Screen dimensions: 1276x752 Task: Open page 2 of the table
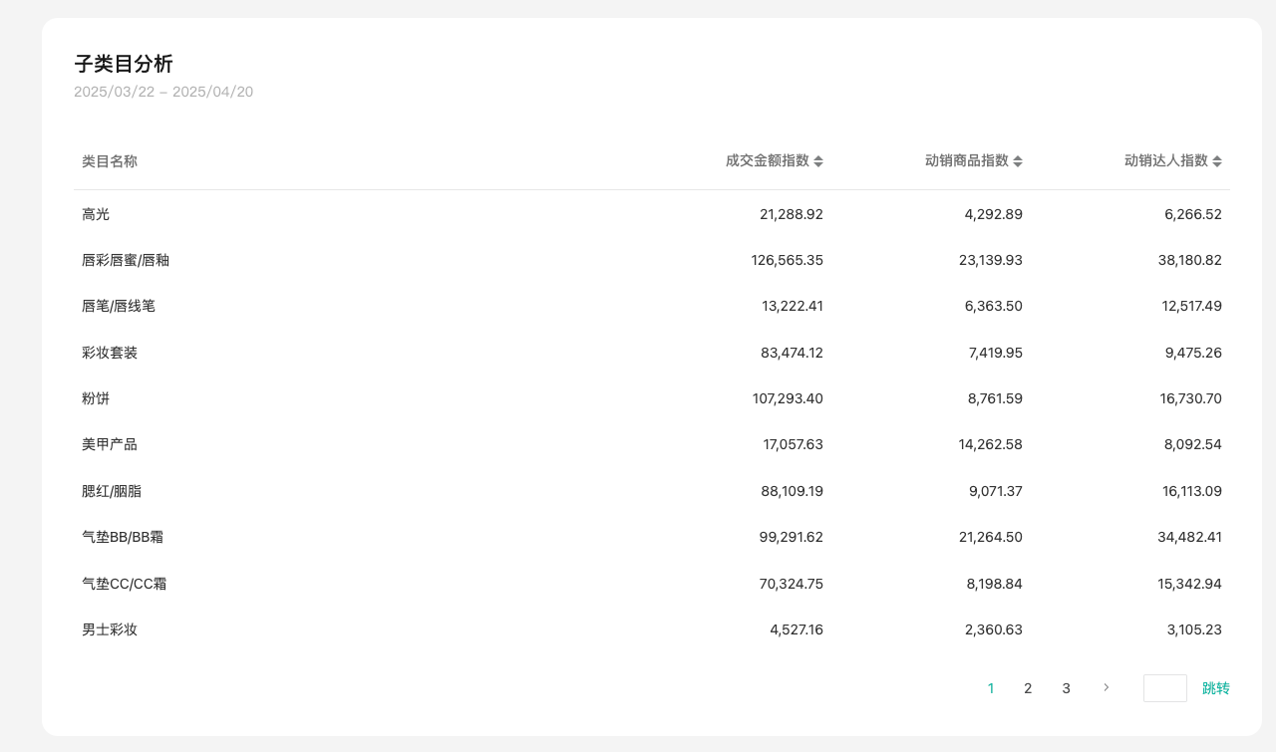1028,688
